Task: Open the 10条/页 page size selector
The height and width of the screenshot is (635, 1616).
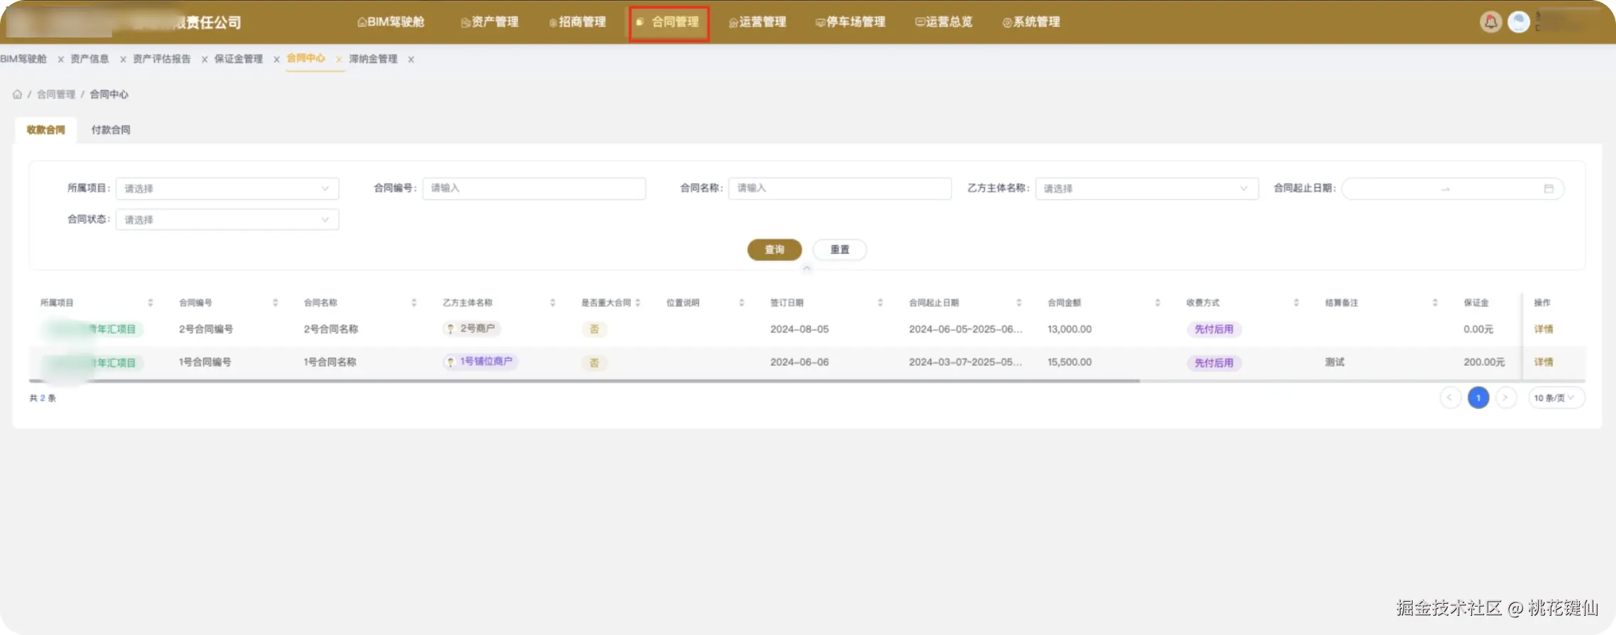Action: point(1556,398)
